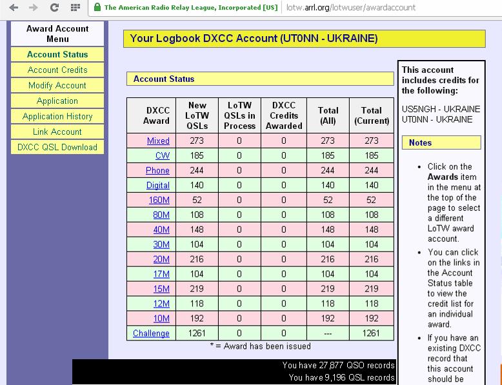Open the Mixed award link
This screenshot has width=502, height=385.
pyautogui.click(x=158, y=141)
